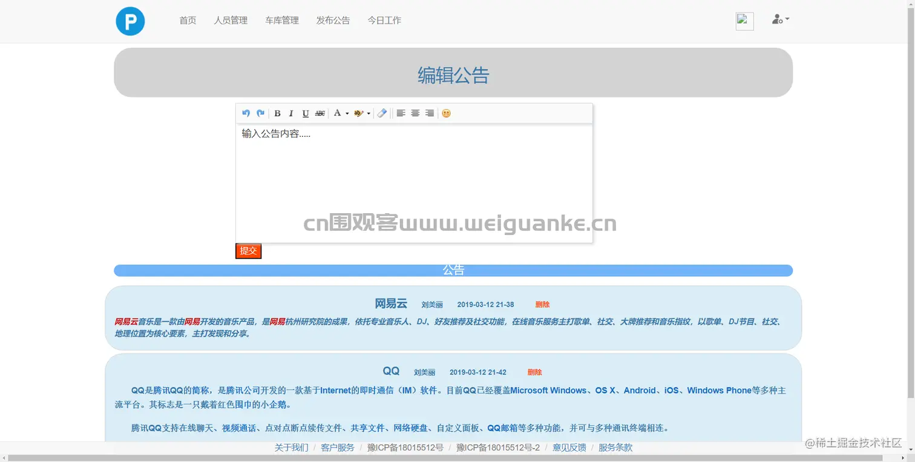Click the text highlight color icon
Screen dimensions: 915x462
[x=358, y=113]
